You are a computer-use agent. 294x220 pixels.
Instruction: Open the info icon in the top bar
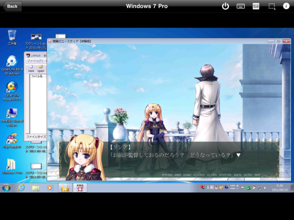pos(286,6)
